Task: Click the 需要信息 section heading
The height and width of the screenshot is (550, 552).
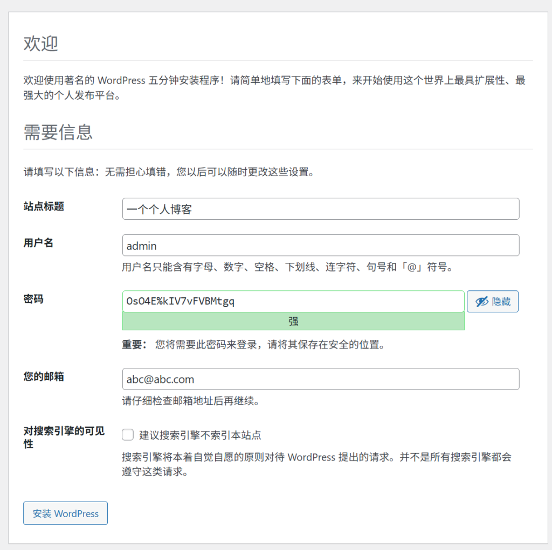Action: (58, 132)
